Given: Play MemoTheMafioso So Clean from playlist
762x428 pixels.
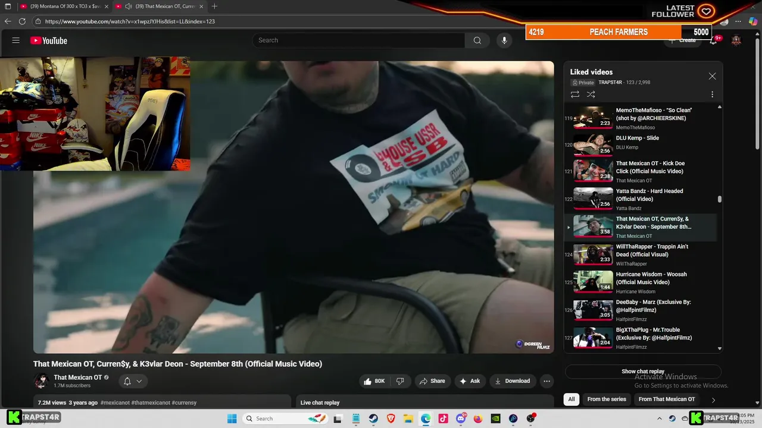Looking at the screenshot, I should click(x=640, y=118).
